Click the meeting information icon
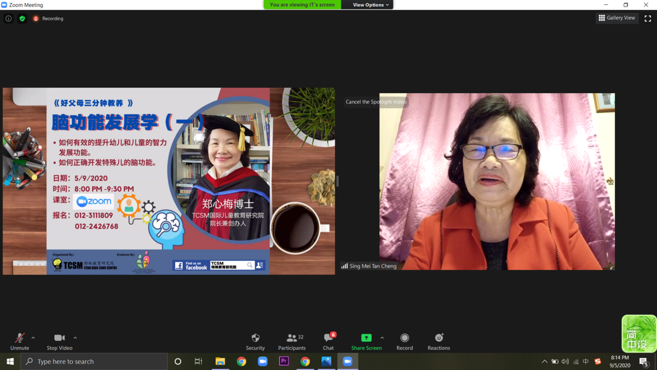Screen dimensions: 657x370 (8, 19)
